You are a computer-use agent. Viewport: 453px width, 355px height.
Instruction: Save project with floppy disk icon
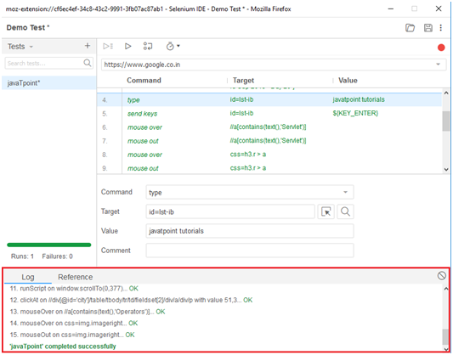pos(428,28)
